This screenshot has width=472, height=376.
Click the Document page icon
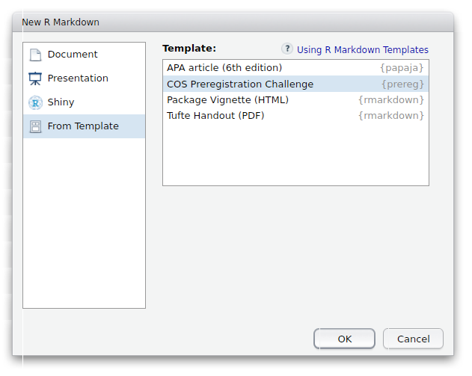(x=35, y=55)
